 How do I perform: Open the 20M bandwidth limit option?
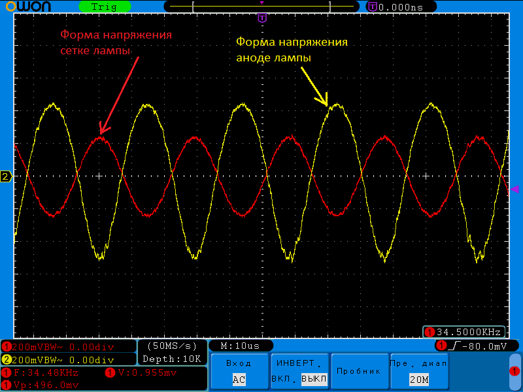419,380
